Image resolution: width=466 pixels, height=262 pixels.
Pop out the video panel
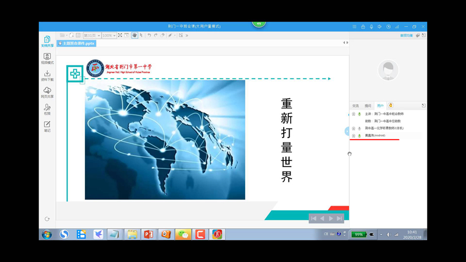(x=424, y=36)
